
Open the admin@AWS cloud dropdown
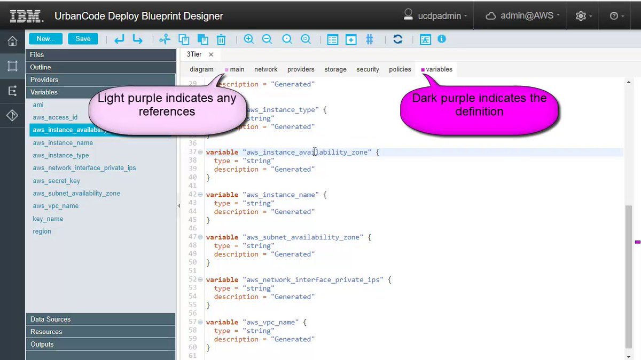[522, 16]
